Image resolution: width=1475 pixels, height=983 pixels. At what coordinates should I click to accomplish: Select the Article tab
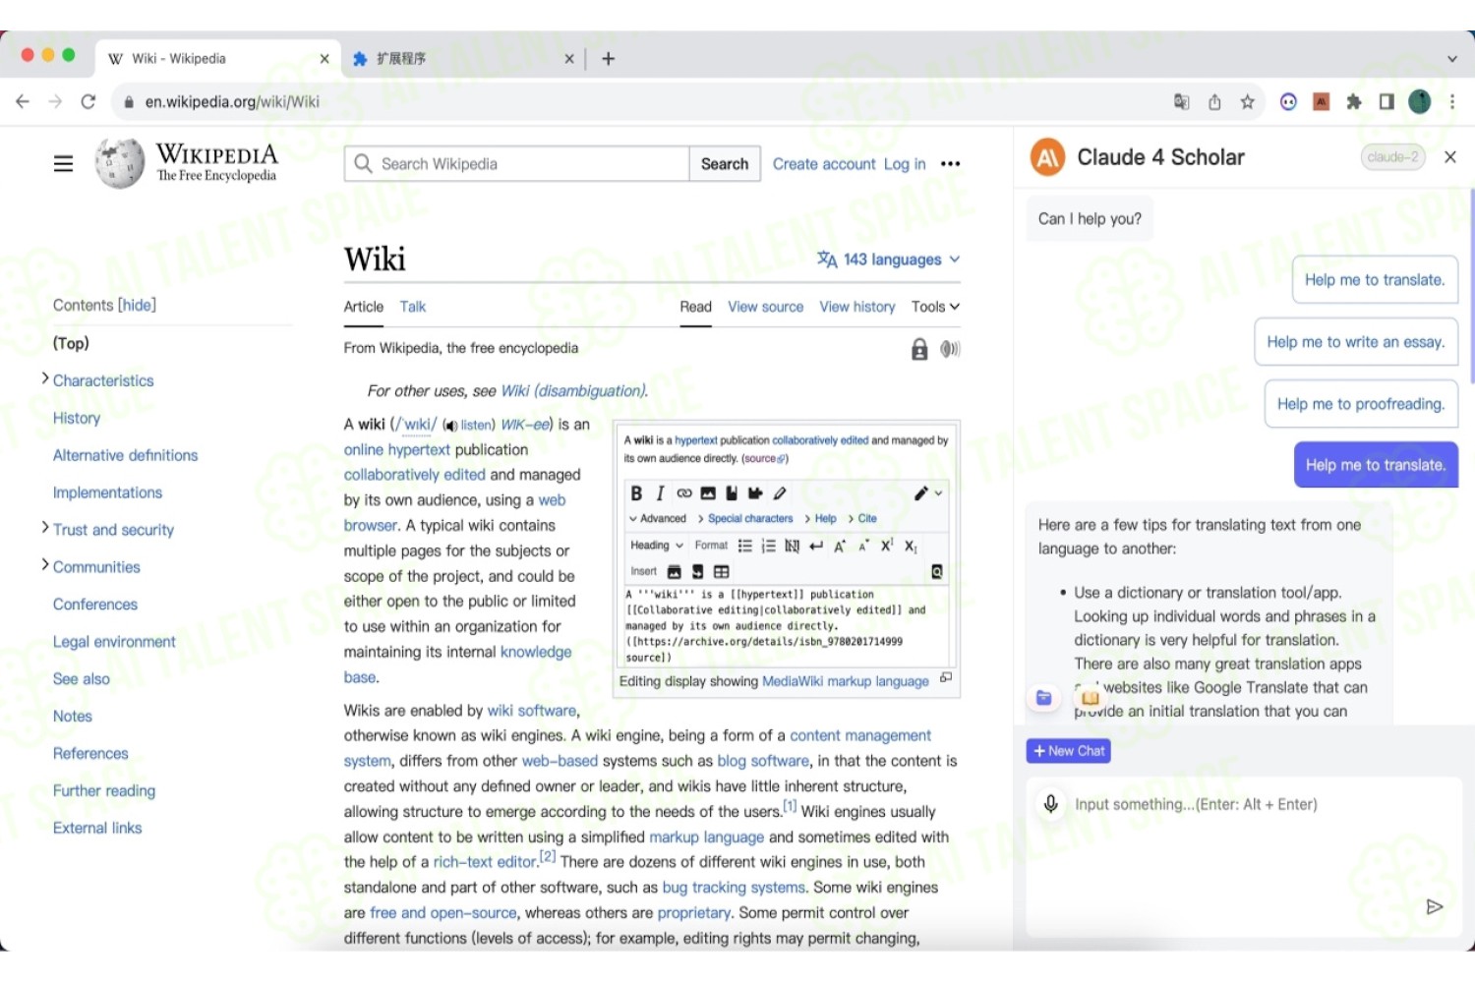tap(364, 307)
